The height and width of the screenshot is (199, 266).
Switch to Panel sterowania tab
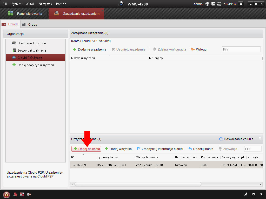tap(25, 14)
